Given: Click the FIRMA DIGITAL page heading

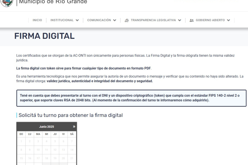Looking at the screenshot, I should tap(45, 36).
